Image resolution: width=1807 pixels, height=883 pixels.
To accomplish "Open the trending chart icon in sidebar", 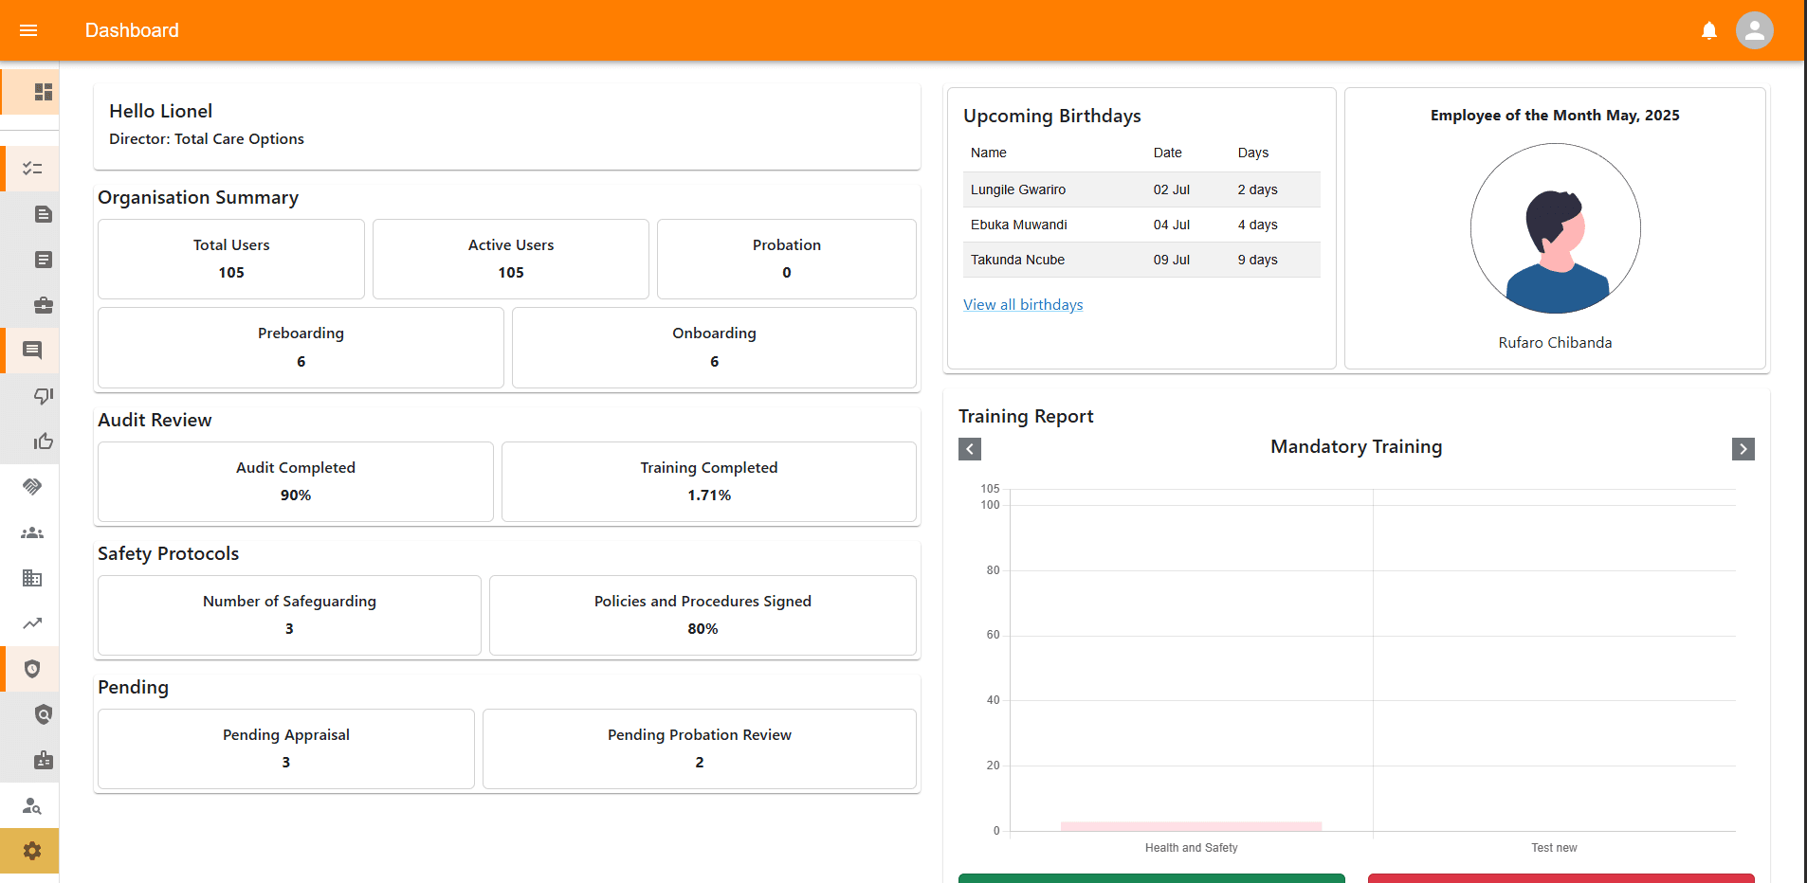I will (x=32, y=623).
